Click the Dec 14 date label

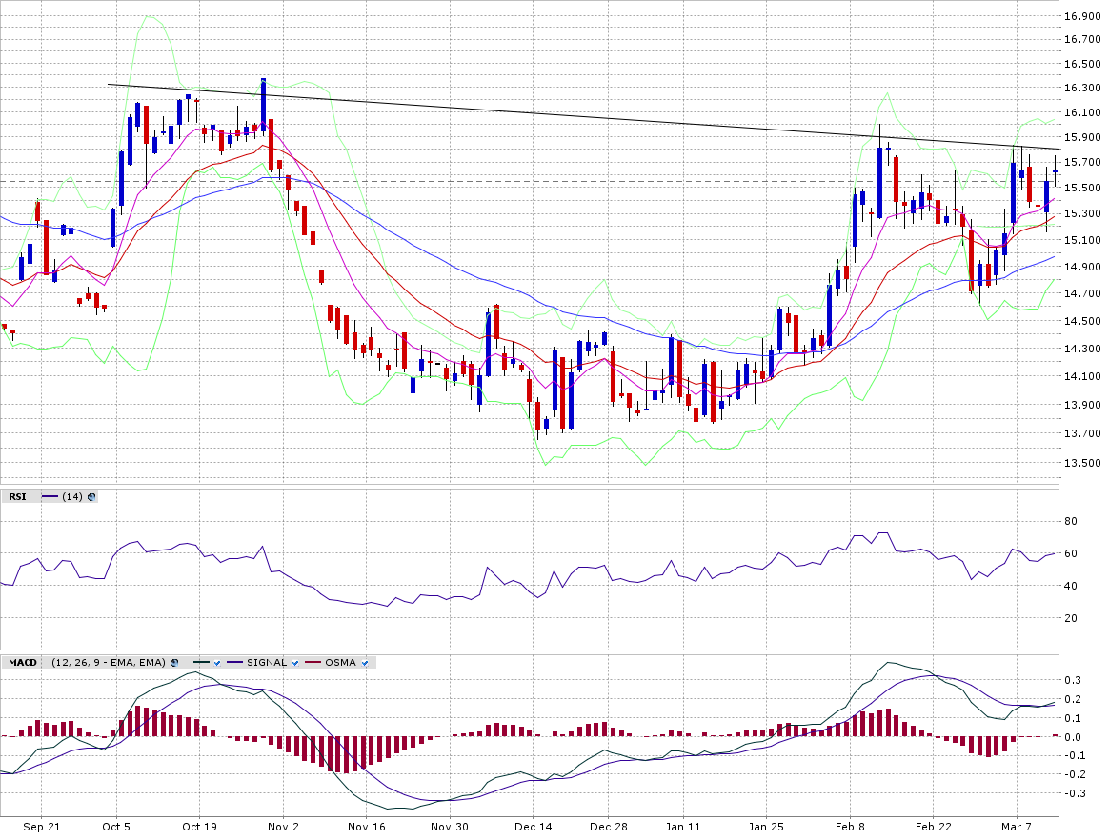coord(534,827)
